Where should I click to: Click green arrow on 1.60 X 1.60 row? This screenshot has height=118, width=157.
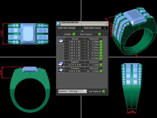point(101,47)
